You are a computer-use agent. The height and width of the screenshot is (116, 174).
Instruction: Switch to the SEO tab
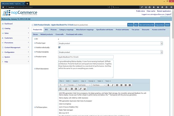pyautogui.click(x=46, y=30)
